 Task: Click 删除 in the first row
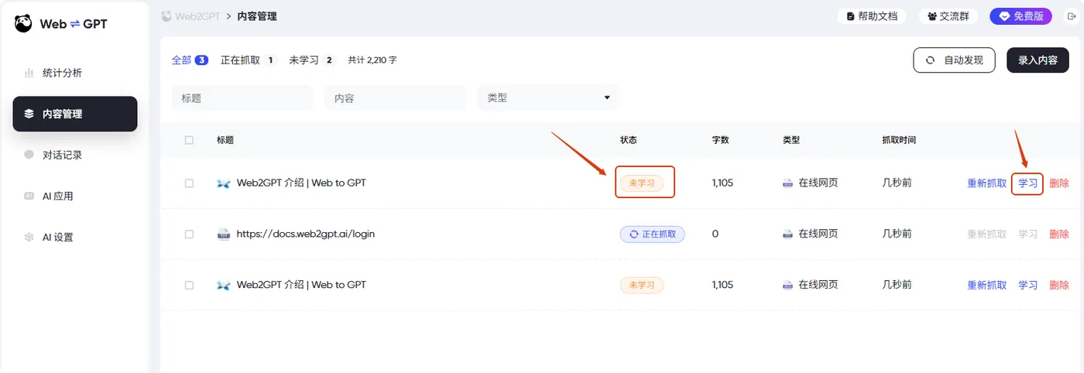tap(1059, 183)
